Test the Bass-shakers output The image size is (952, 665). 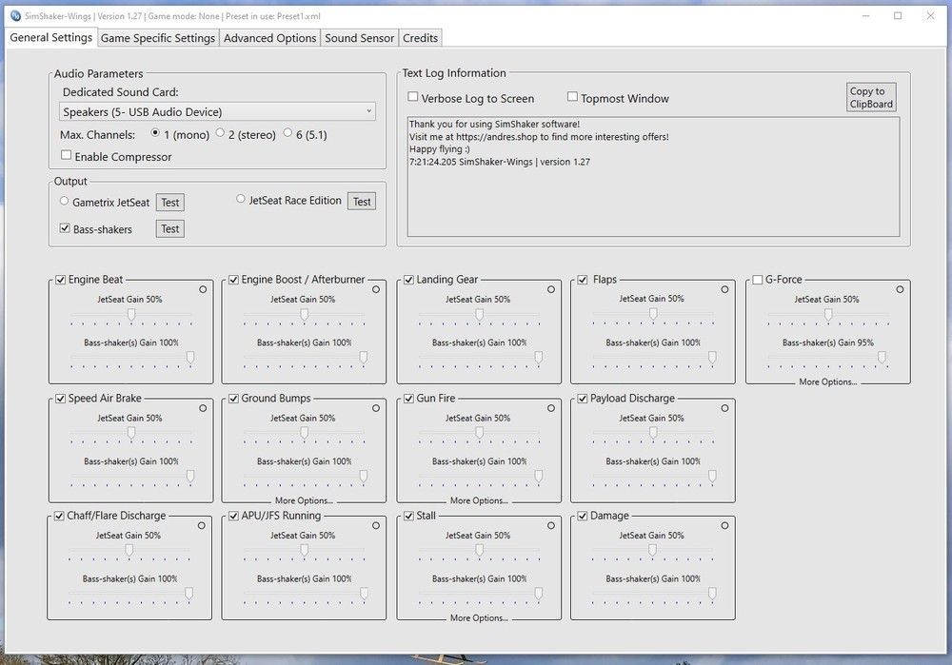pos(170,228)
